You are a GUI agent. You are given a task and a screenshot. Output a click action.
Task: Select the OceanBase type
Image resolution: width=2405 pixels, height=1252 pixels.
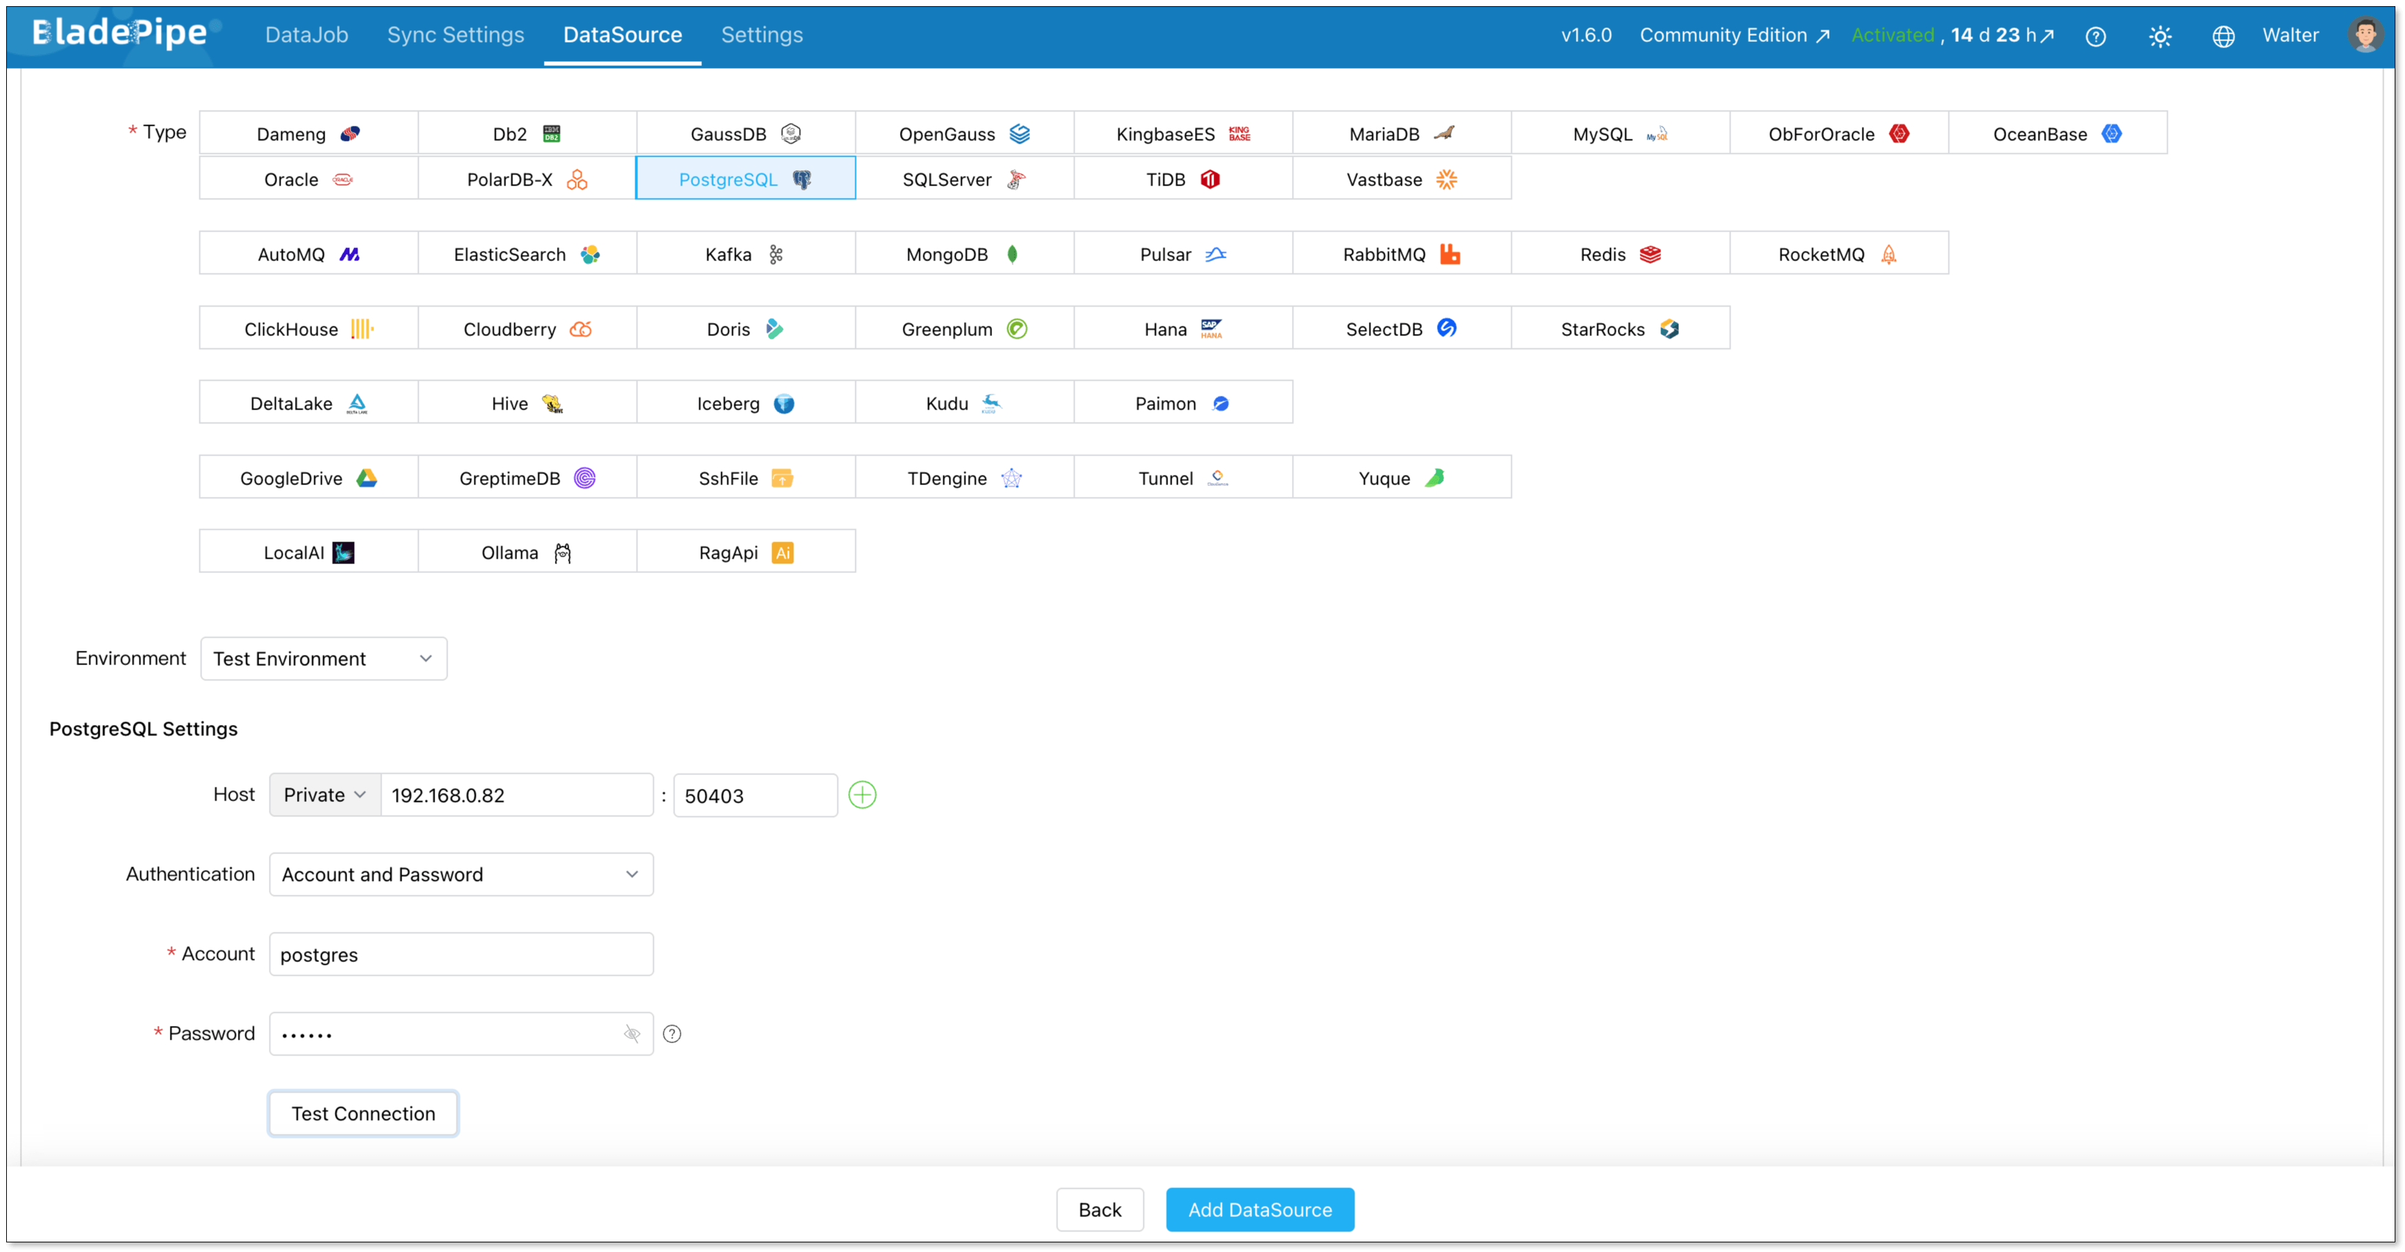point(2056,133)
